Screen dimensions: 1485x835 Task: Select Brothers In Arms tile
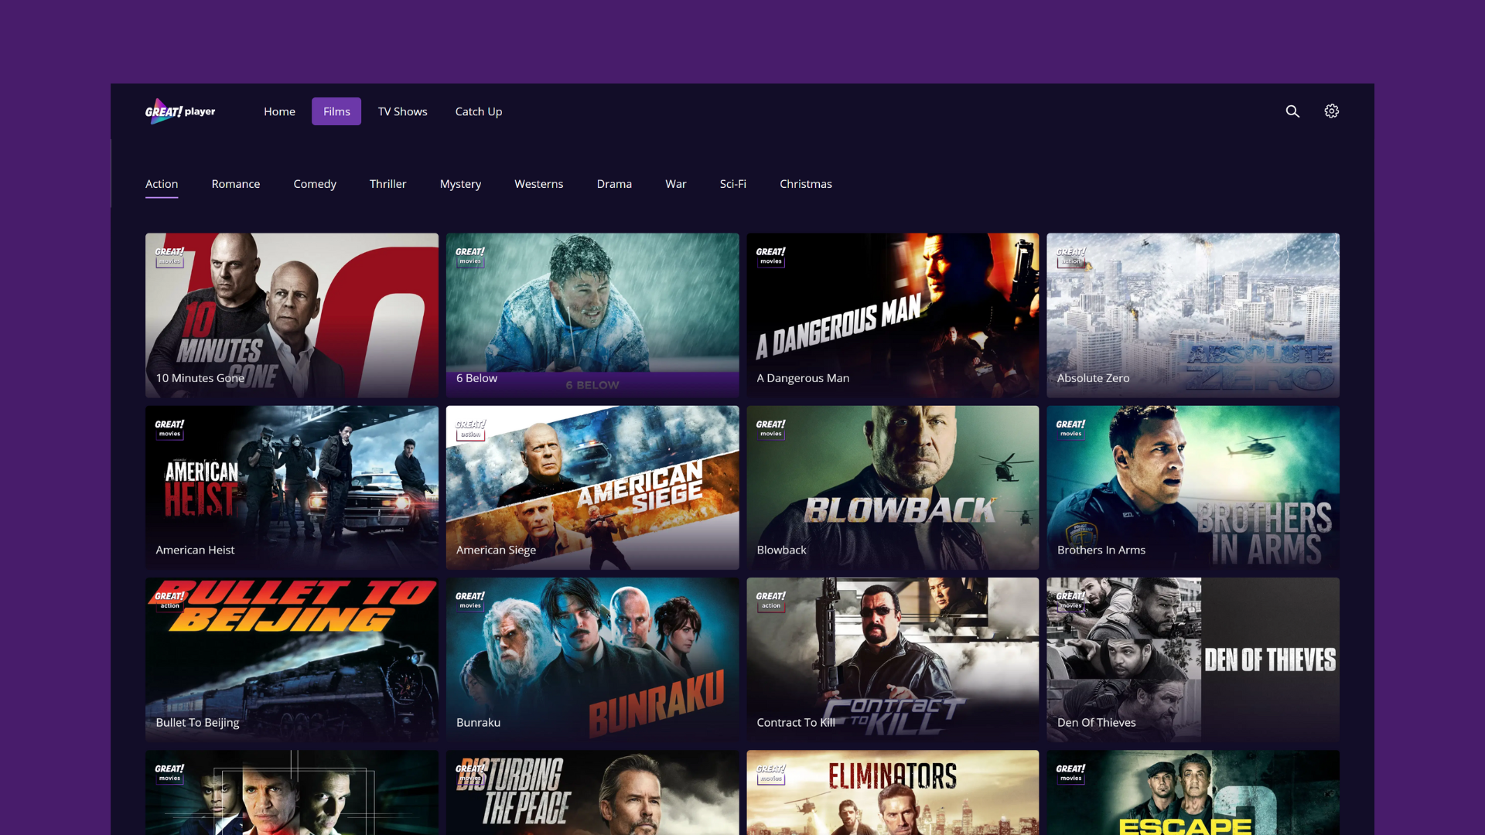coord(1193,488)
